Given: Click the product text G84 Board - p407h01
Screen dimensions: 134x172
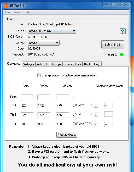Looking at the screenshot, I should point(41,54).
